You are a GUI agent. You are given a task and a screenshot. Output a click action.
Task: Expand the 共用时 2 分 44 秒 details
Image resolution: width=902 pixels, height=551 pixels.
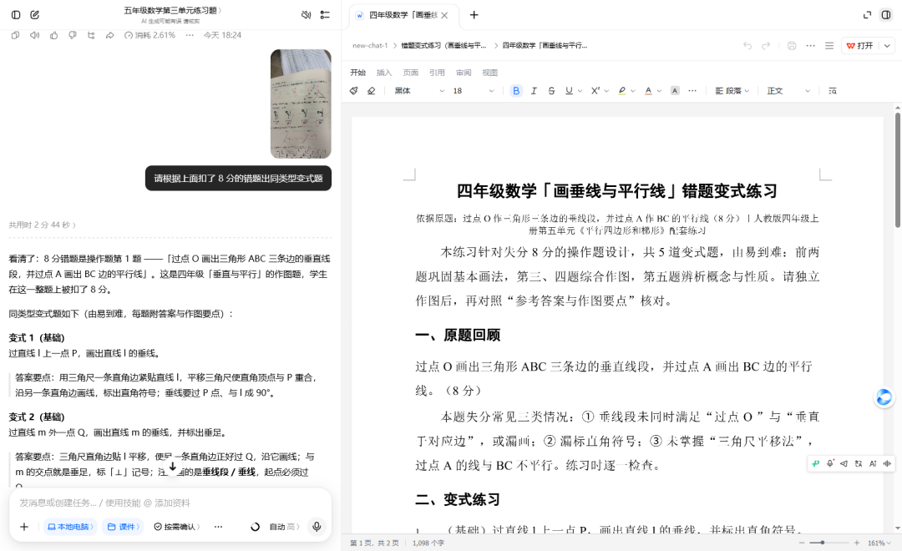[x=42, y=225]
